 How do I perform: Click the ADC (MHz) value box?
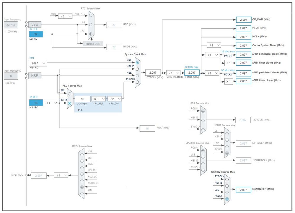click(147, 129)
